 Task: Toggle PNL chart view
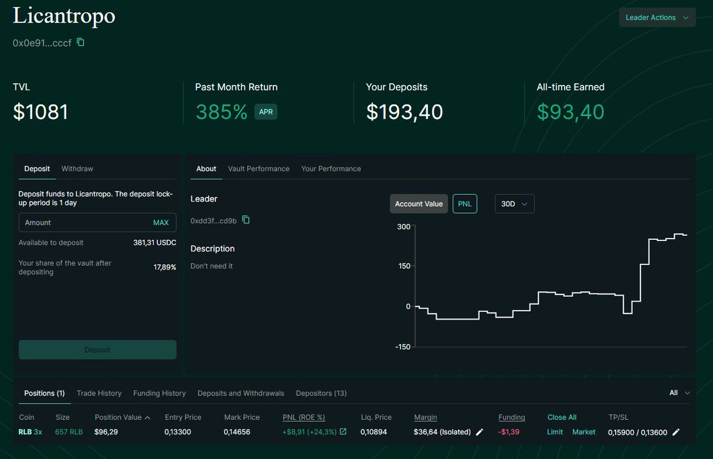465,204
